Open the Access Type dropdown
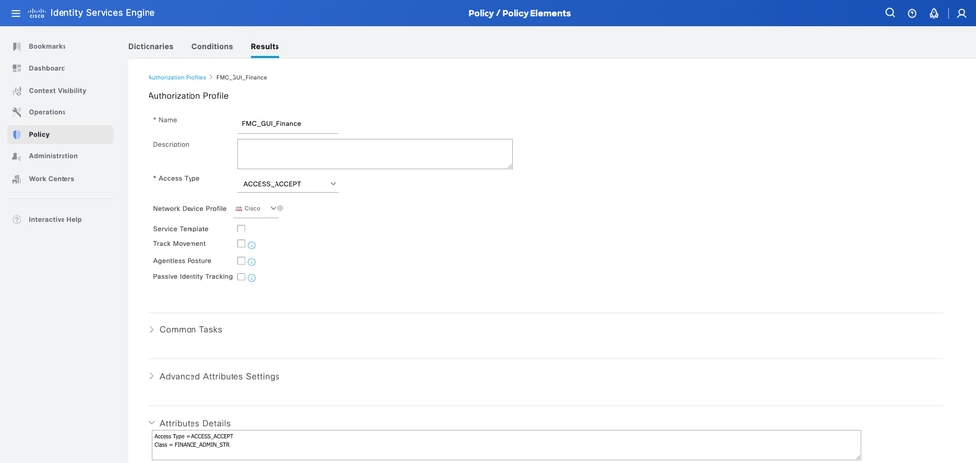The height and width of the screenshot is (463, 976). point(288,184)
